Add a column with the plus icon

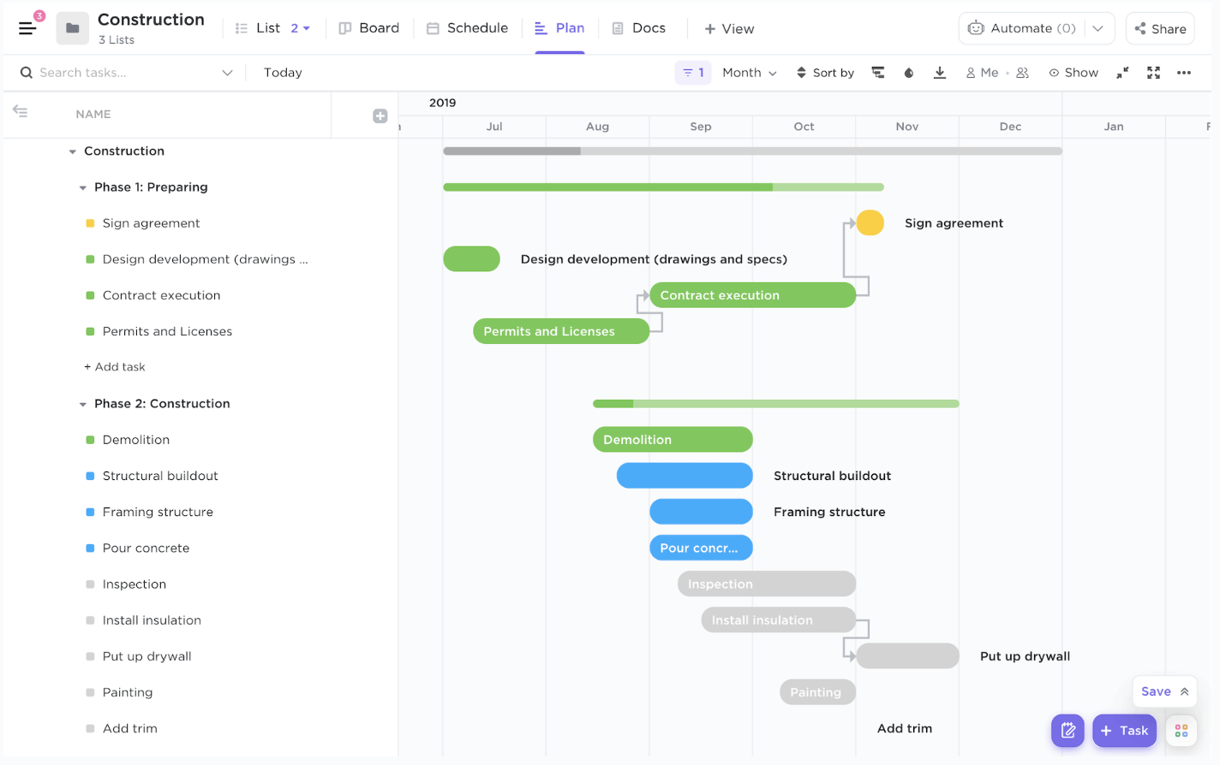click(380, 116)
